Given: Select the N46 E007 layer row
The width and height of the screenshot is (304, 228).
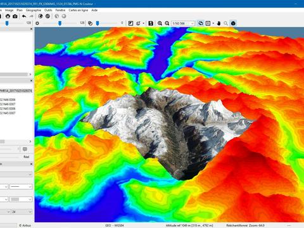Looking at the screenshot, I should pyautogui.click(x=8, y=104).
